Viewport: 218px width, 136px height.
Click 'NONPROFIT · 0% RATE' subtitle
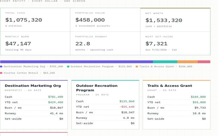click(23, 90)
